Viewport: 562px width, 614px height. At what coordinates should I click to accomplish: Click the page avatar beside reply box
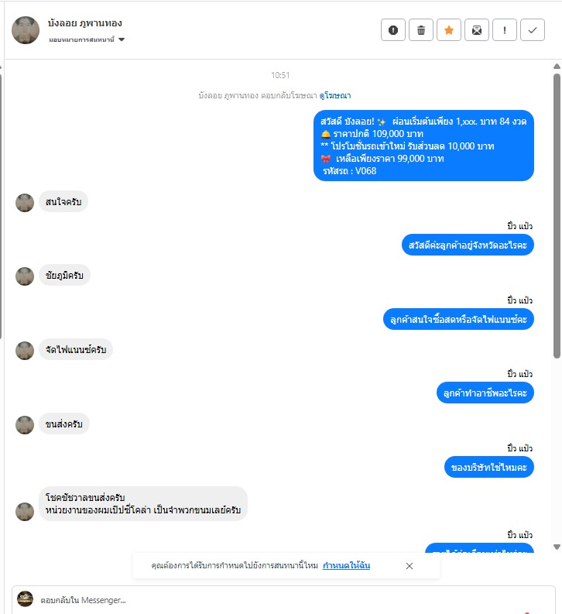[25, 599]
